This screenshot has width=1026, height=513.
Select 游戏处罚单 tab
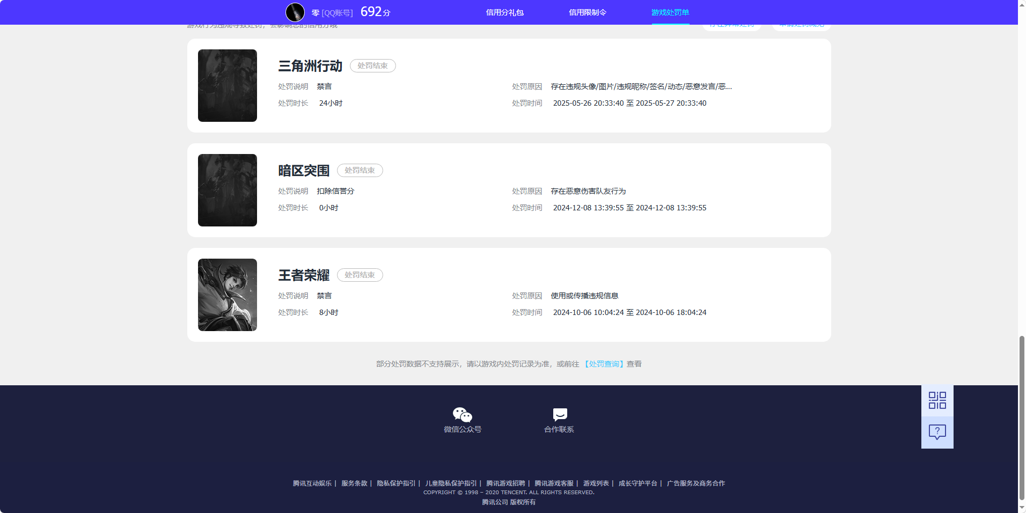pyautogui.click(x=670, y=12)
